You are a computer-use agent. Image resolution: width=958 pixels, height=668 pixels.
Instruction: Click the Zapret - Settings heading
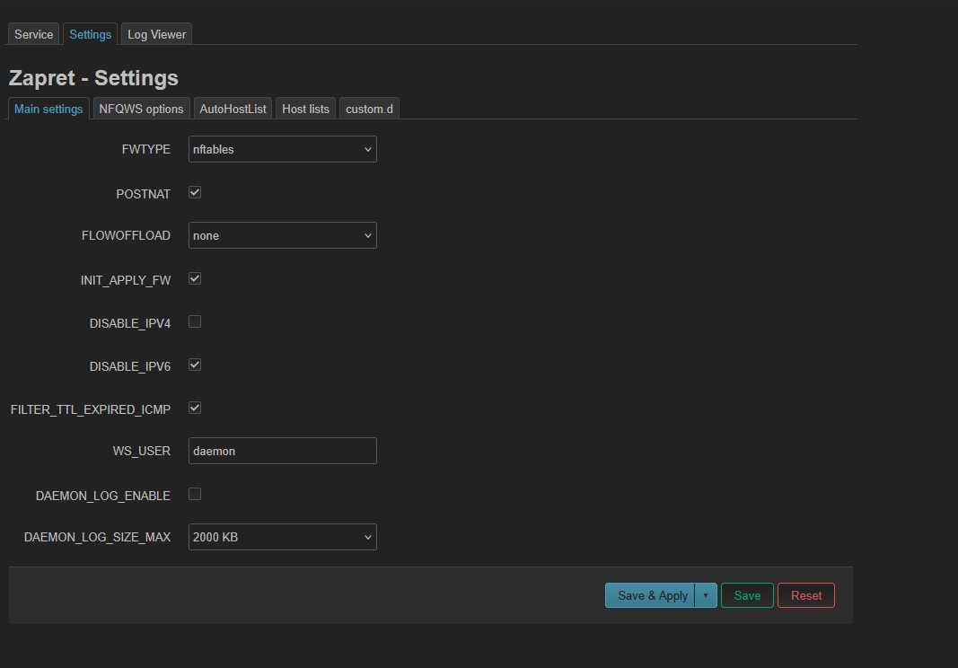[x=93, y=77]
